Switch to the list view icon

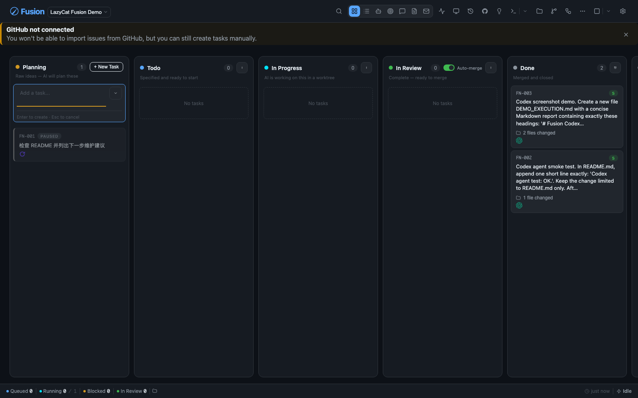[366, 11]
